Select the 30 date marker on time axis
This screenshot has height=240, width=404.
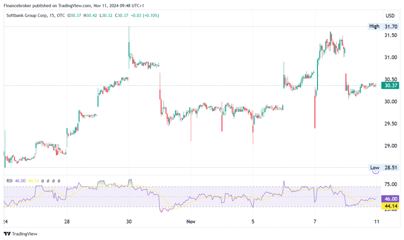coord(129,222)
